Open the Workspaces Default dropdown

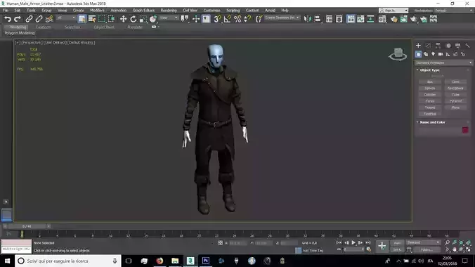pyautogui.click(x=453, y=11)
